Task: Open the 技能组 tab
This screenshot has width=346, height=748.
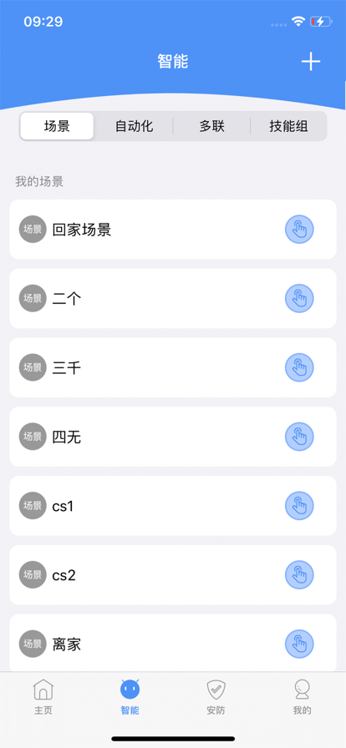Action: pos(288,126)
